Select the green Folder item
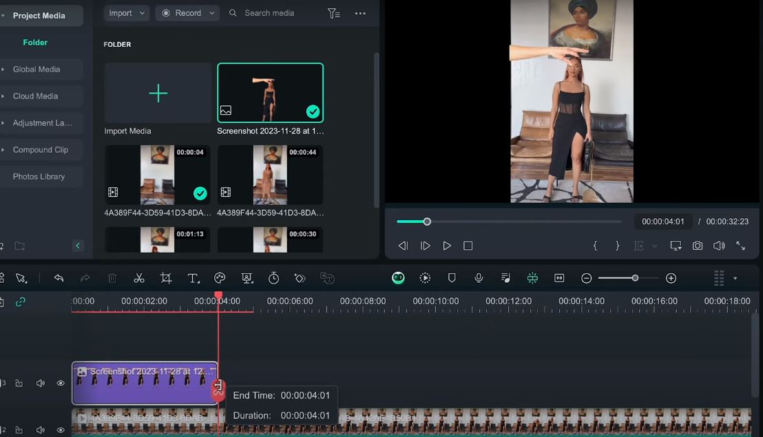 35,42
